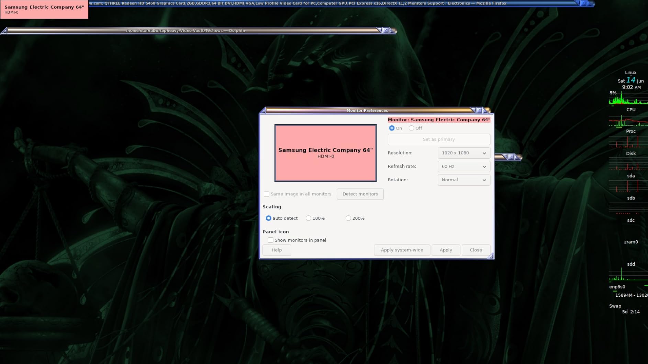Open the Resolution dropdown showing 1920 x 1080
The image size is (648, 364).
click(463, 153)
